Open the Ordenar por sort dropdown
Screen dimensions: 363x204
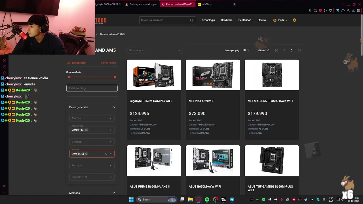point(155,50)
